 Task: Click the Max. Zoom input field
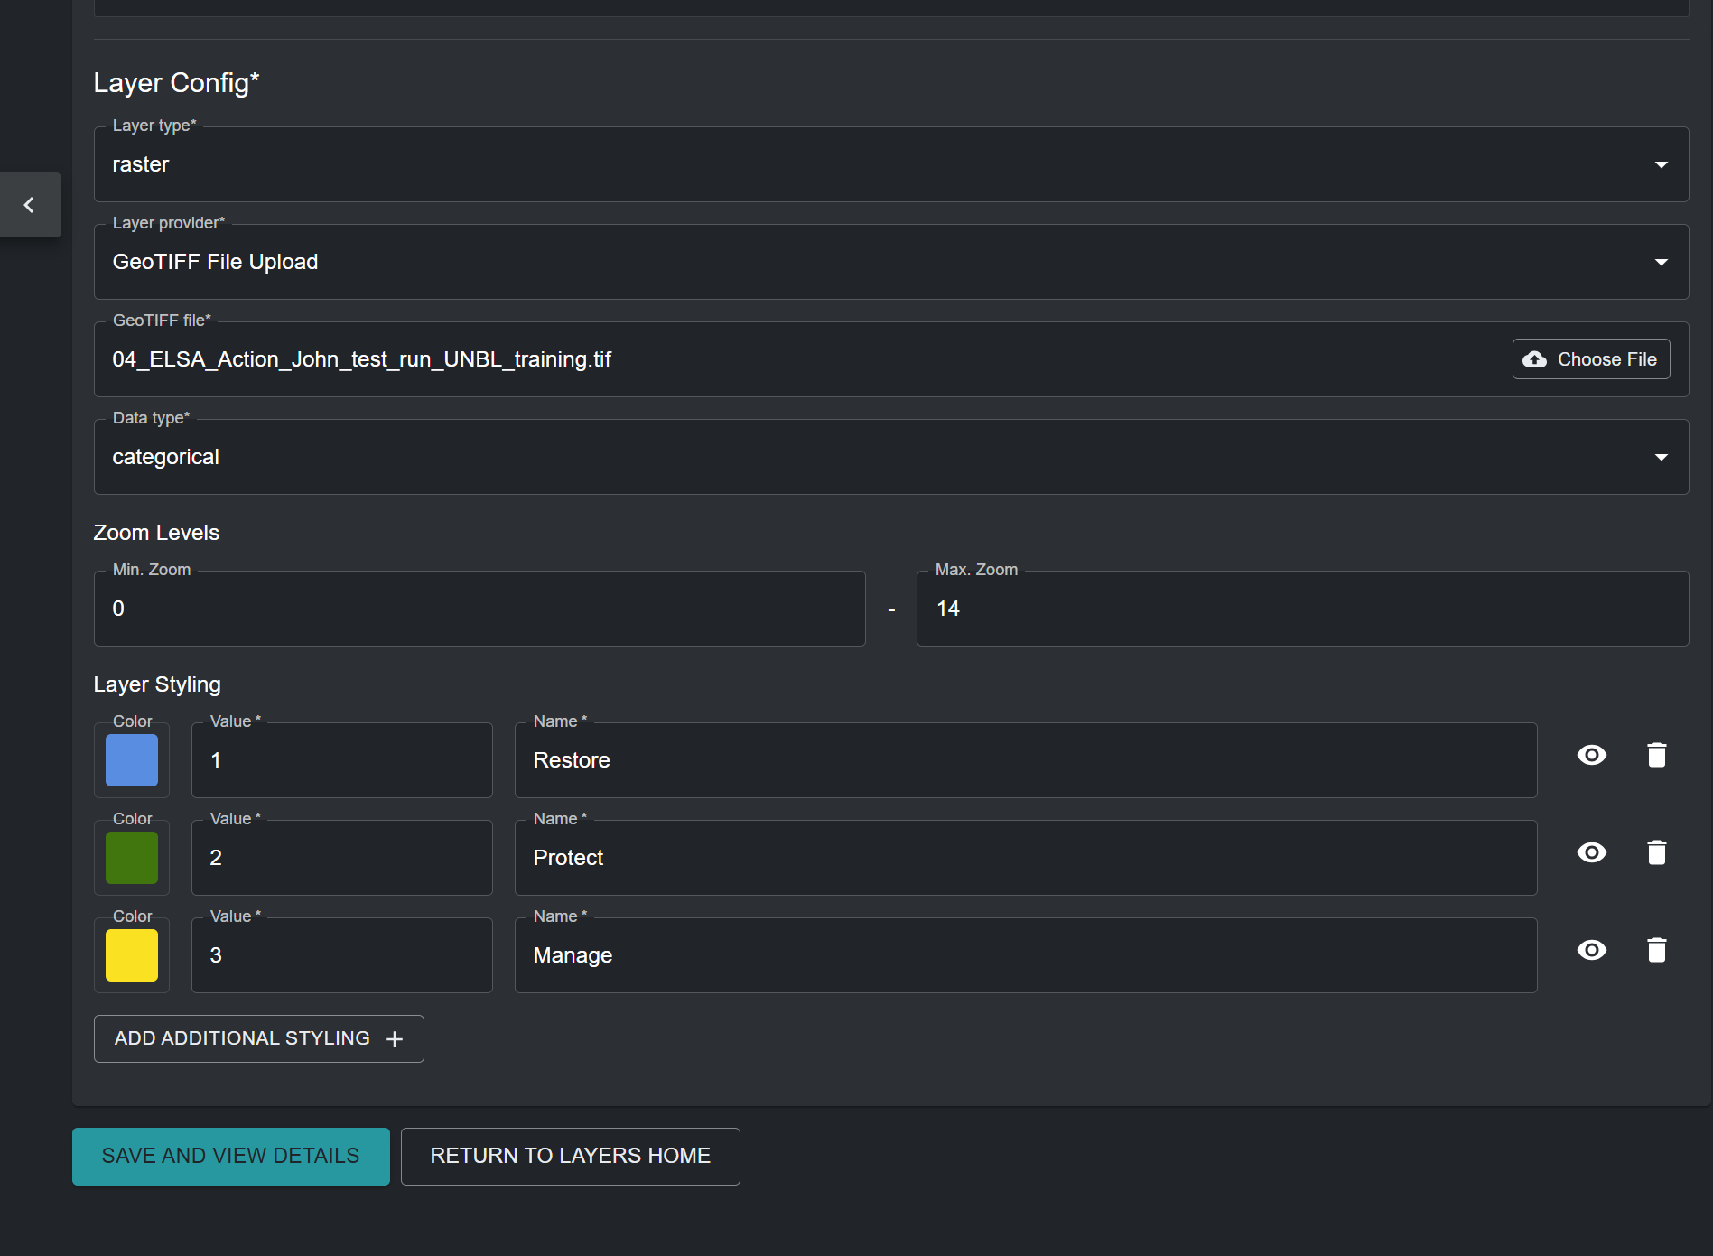[1301, 609]
